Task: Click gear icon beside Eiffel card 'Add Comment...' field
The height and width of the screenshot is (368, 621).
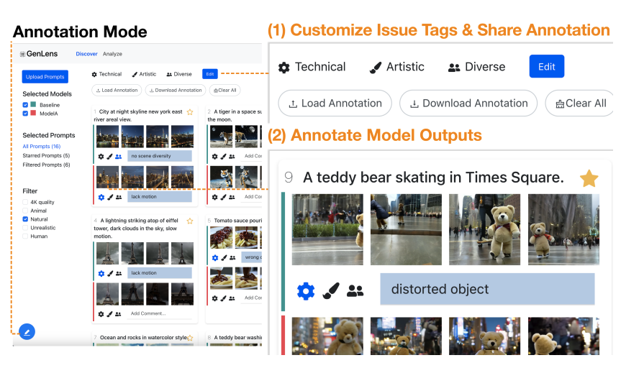Action: coord(101,314)
